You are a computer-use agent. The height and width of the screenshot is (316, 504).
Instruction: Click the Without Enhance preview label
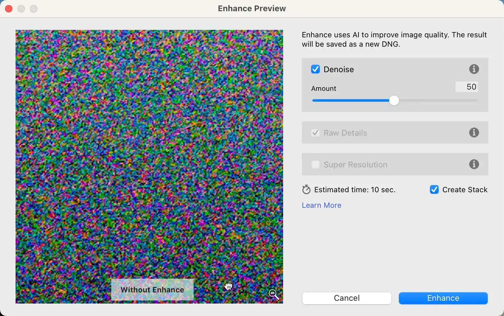(152, 290)
